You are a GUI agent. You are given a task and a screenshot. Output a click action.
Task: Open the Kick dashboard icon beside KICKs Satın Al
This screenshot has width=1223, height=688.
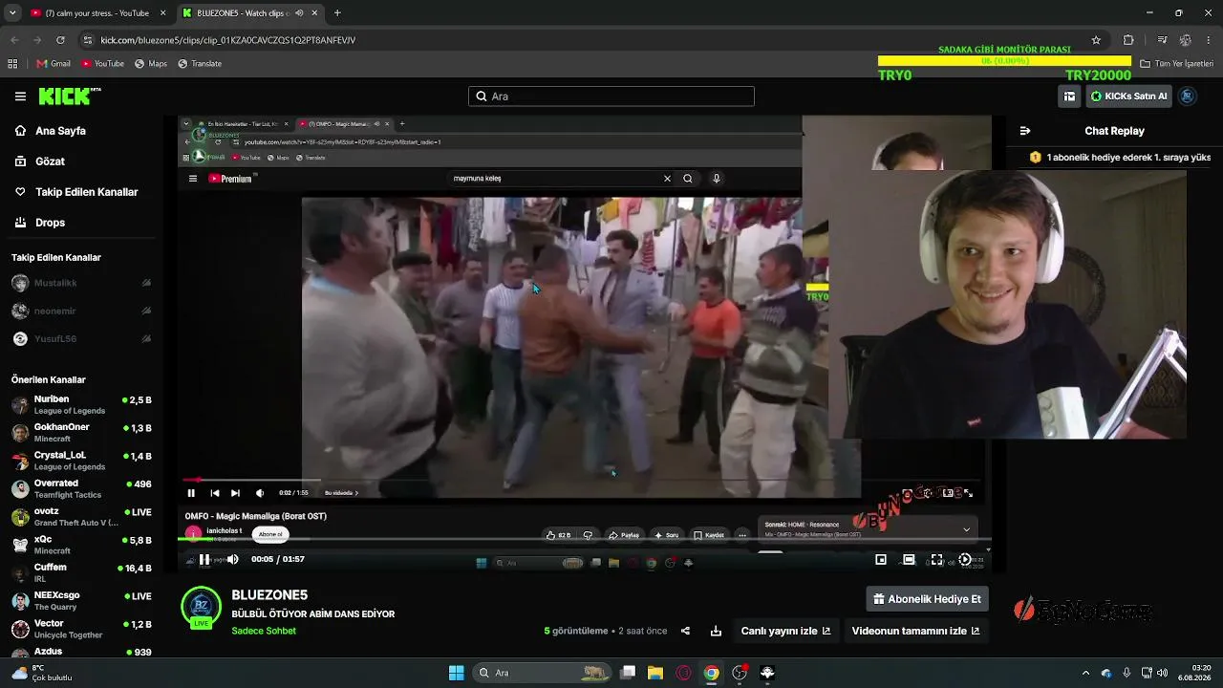click(x=1069, y=97)
